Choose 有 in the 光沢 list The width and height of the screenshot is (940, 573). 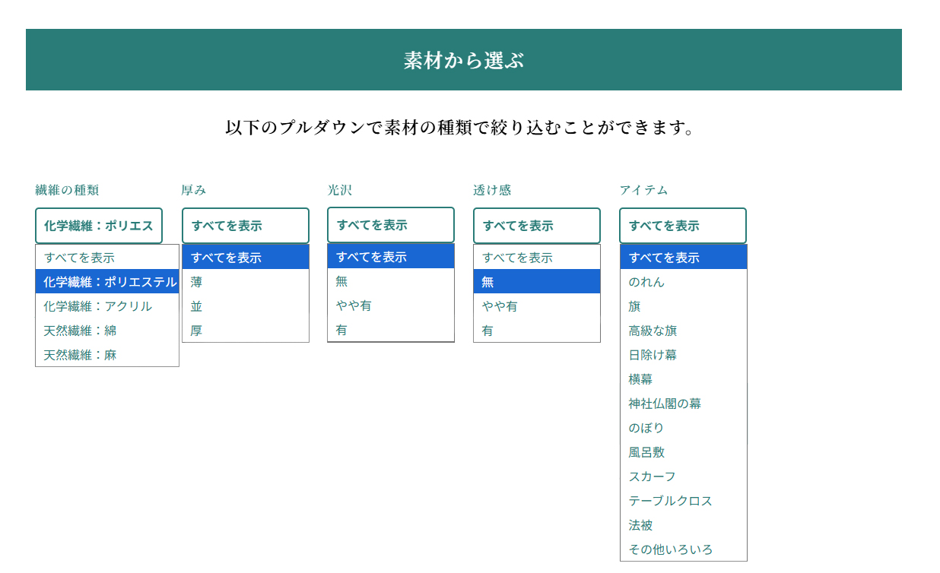[x=391, y=330]
